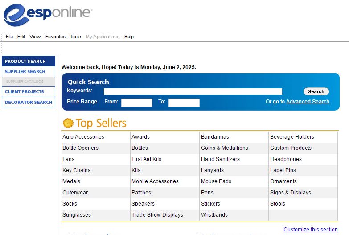
Task: Focus the Keywords input field
Action: tap(193, 91)
